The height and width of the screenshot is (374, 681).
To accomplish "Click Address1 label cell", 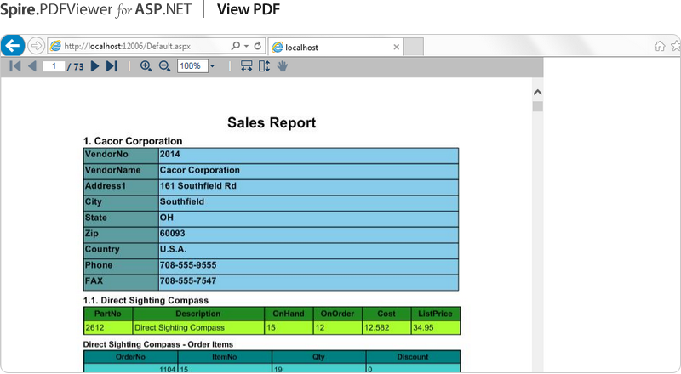I will tap(121, 187).
